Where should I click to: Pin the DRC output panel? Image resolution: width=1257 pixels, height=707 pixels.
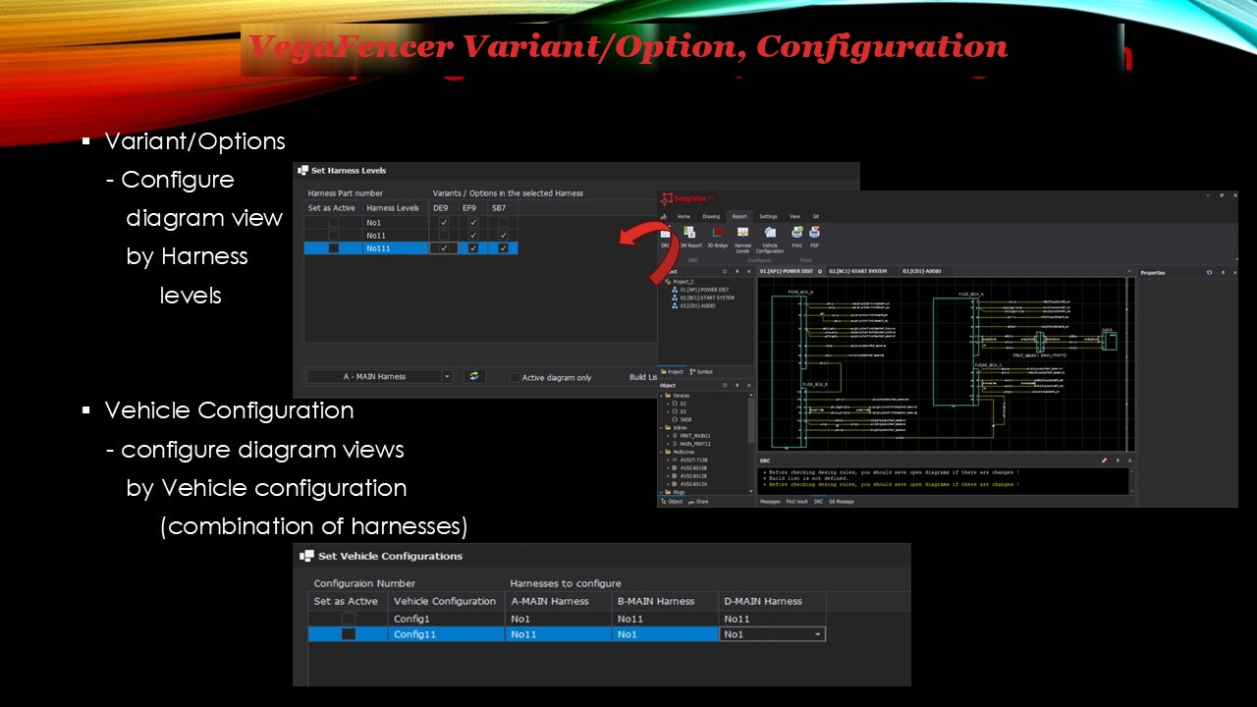[x=1118, y=460]
